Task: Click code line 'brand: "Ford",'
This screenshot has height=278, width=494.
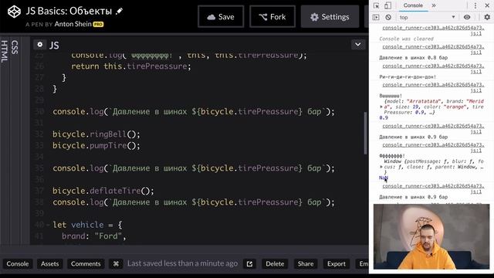Action: point(94,236)
